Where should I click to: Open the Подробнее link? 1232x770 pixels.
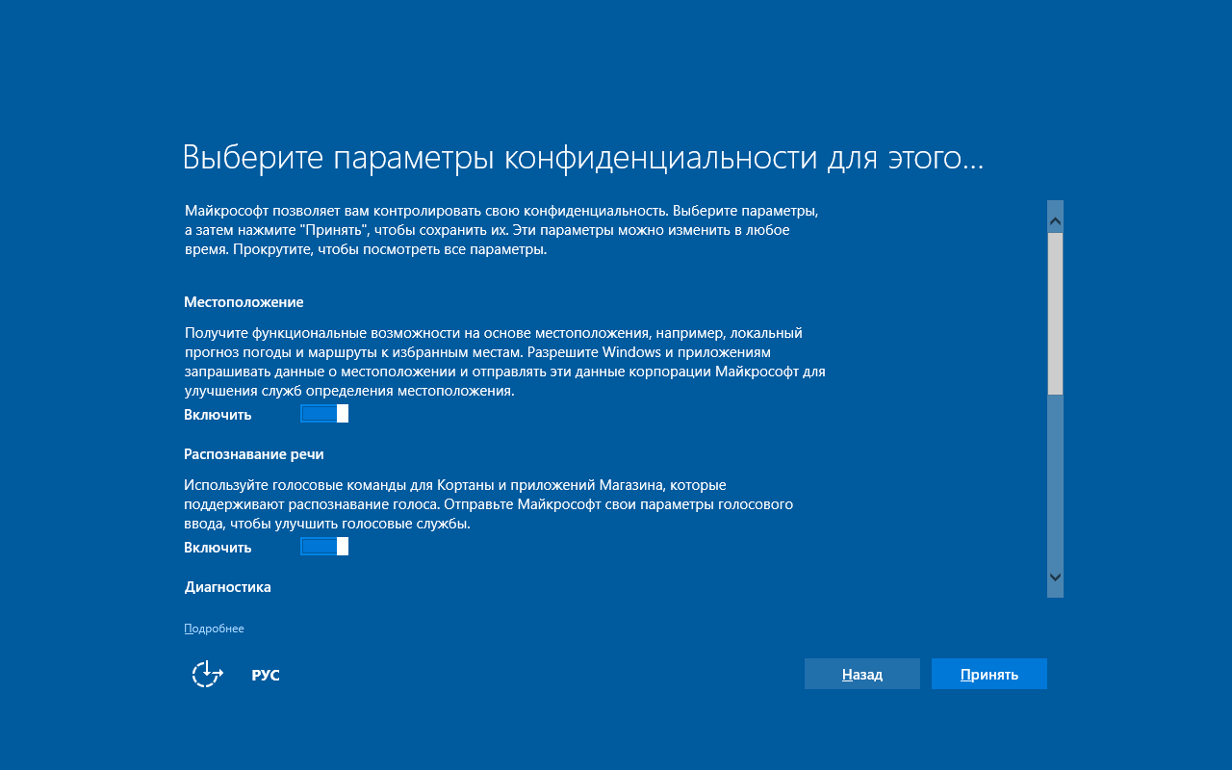214,628
